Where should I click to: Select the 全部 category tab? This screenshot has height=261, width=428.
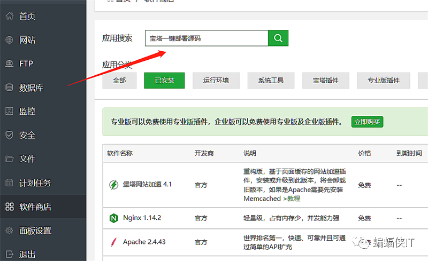coord(119,81)
